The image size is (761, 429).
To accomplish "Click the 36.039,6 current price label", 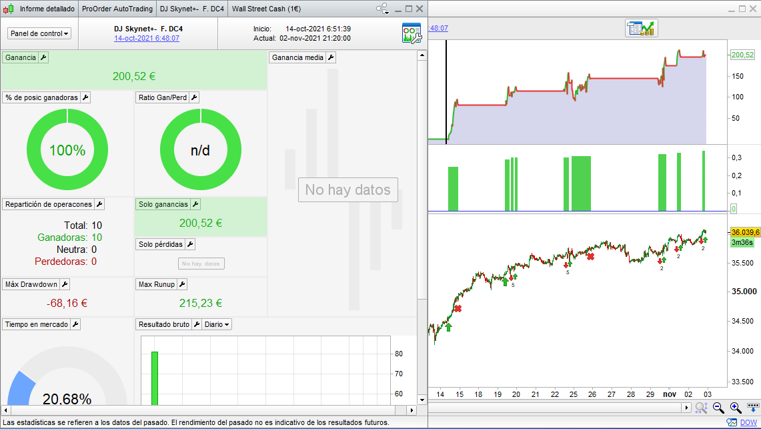I will coord(745,232).
